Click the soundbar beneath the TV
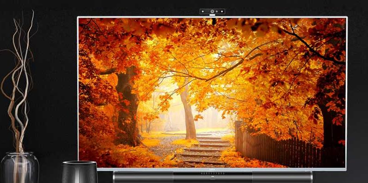The height and width of the screenshot is (183, 368). [x=212, y=177]
